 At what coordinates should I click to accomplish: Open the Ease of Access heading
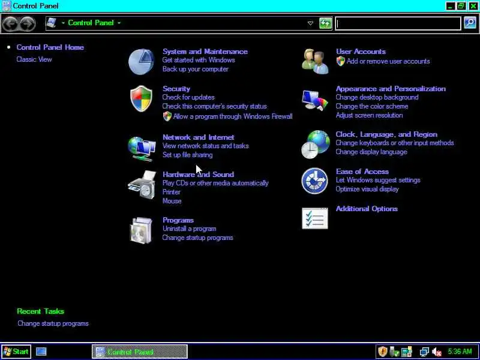pos(362,172)
